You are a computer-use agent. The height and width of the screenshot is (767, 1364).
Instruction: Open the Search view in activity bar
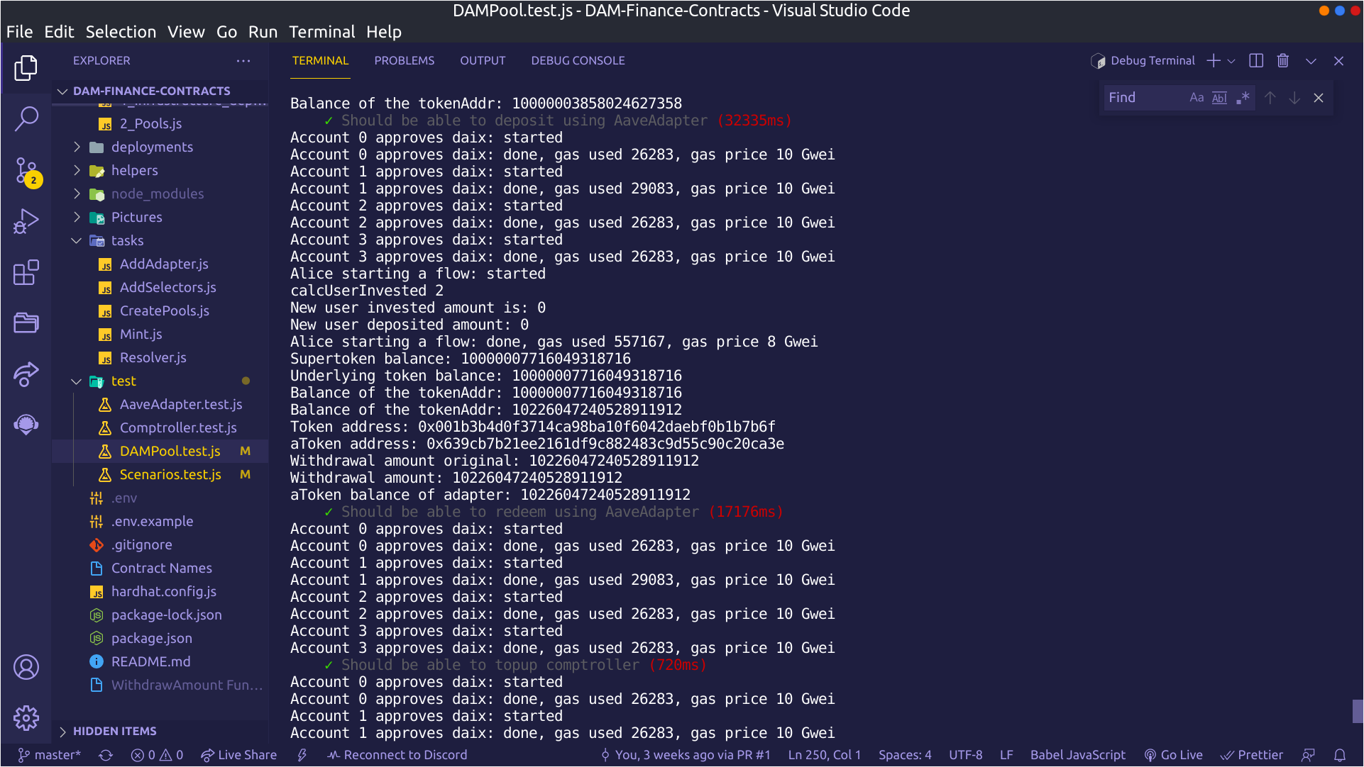point(26,118)
